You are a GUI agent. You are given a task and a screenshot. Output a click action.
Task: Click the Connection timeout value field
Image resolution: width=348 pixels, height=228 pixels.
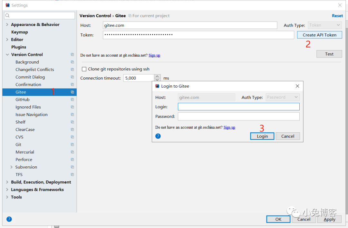coord(139,78)
